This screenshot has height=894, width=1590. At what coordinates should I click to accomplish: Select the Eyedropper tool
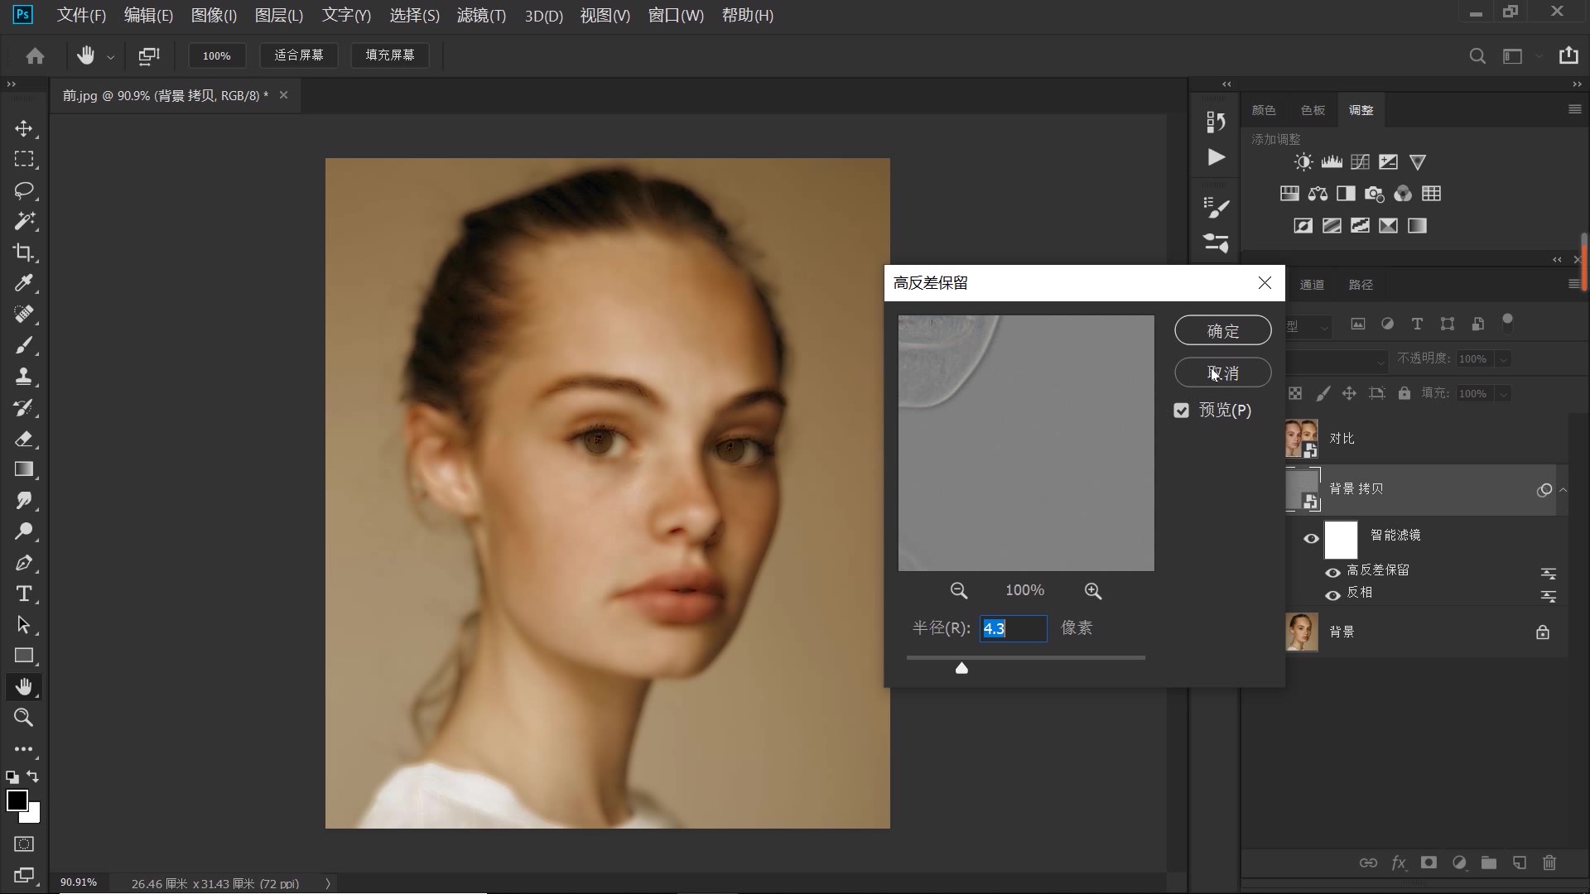tap(24, 284)
